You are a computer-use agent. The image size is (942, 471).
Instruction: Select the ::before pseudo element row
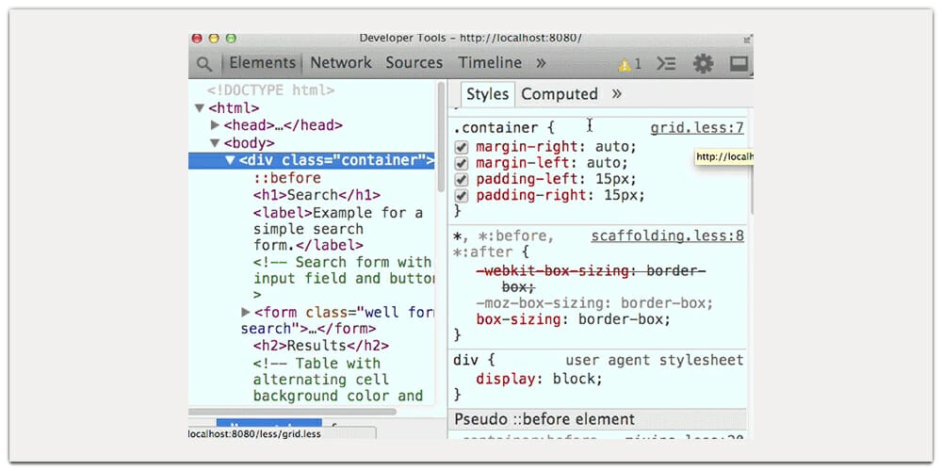pyautogui.click(x=287, y=178)
